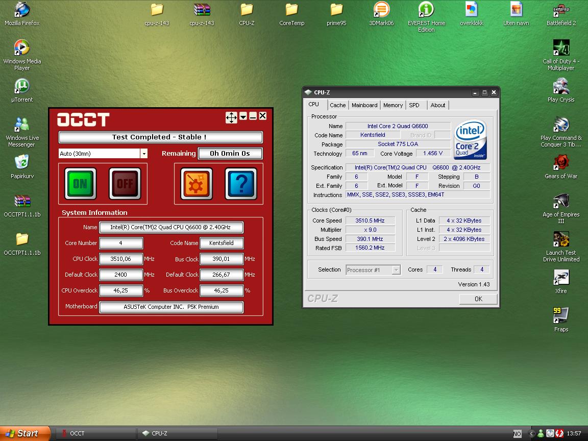Click 'Test Completed - Stable !' status bar
This screenshot has width=588, height=441.
pyautogui.click(x=160, y=137)
